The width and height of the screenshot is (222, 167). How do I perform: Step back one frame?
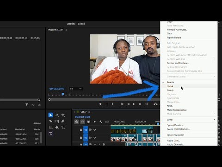(128, 104)
